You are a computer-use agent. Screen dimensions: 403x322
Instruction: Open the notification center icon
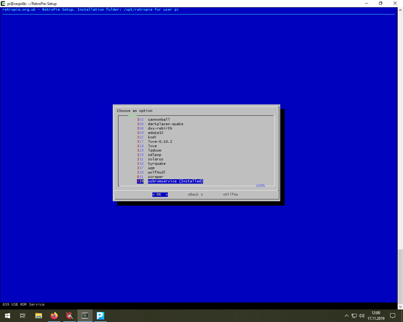click(x=393, y=316)
